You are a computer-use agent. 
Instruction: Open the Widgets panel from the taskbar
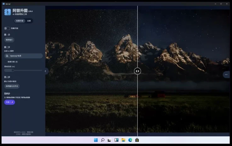(116, 140)
